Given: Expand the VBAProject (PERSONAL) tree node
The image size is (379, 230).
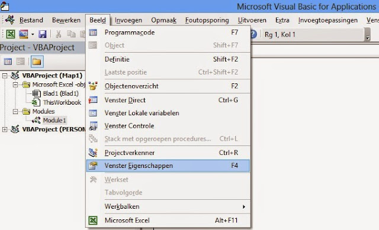Looking at the screenshot, I should pyautogui.click(x=5, y=129).
